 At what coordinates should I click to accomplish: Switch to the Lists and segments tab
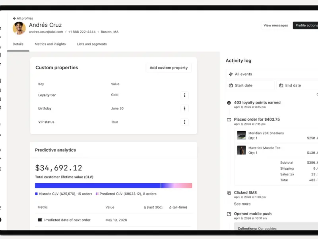pos(92,44)
